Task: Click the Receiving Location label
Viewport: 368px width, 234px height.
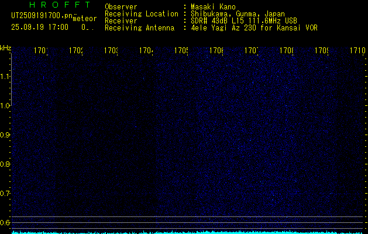Action: (142, 14)
